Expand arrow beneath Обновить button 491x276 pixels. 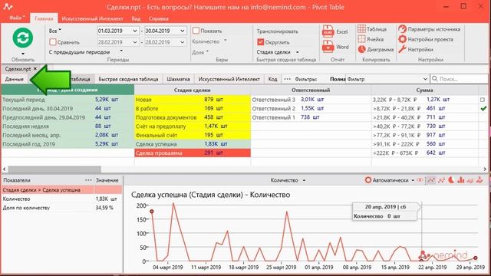pyautogui.click(x=22, y=54)
